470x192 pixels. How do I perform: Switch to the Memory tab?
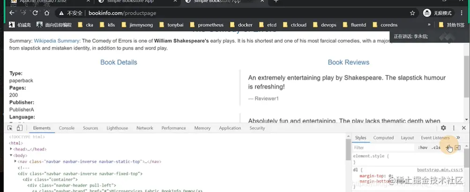tap(202, 128)
